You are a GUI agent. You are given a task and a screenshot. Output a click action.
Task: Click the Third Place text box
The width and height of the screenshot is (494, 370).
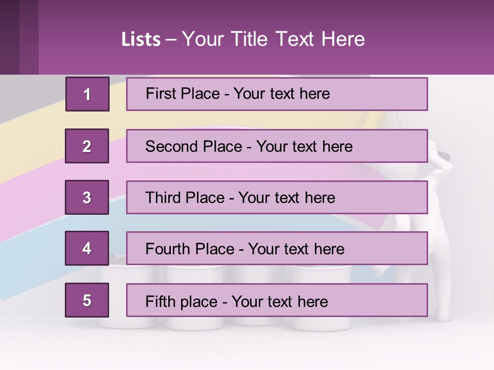277,197
